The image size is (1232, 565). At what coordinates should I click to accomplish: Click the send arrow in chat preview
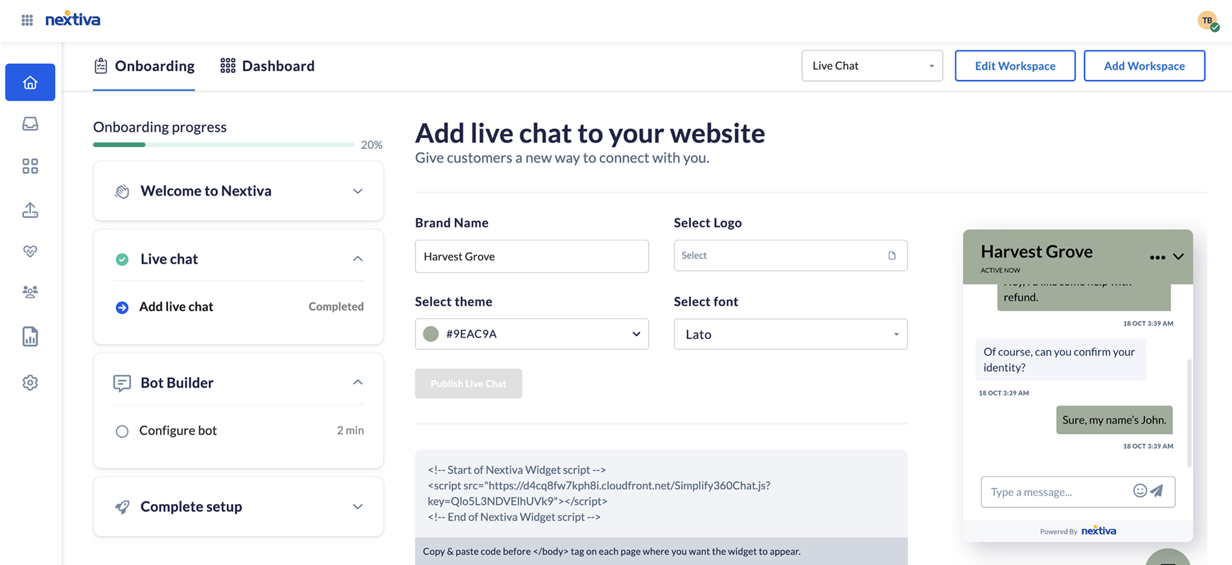(1157, 491)
